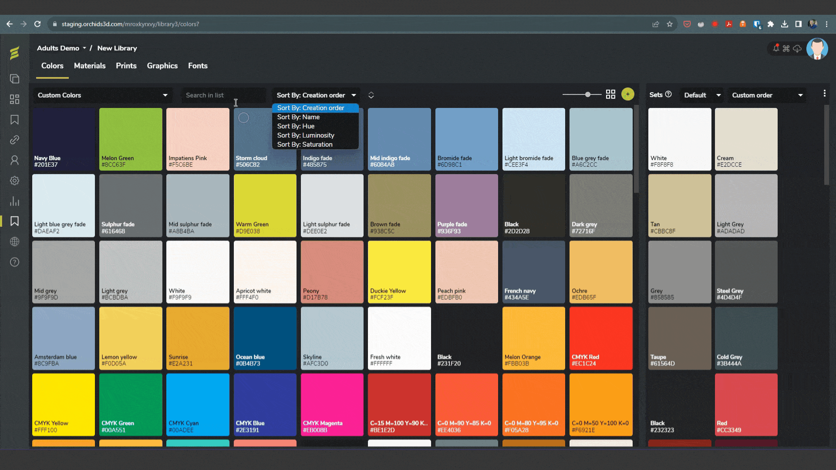The width and height of the screenshot is (836, 470).
Task: Open the Adults Demo breadcrumb link
Action: (58, 48)
